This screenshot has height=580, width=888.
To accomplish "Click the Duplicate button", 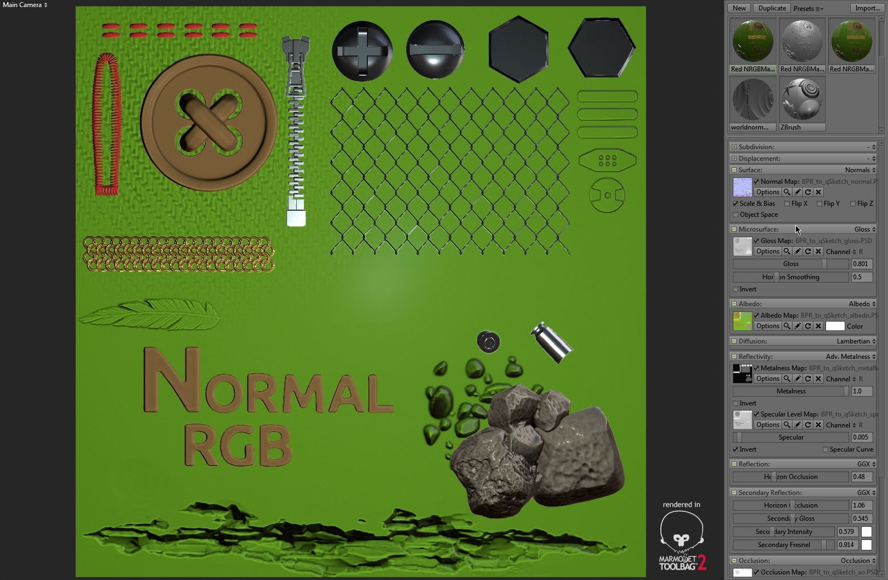I will click(771, 8).
